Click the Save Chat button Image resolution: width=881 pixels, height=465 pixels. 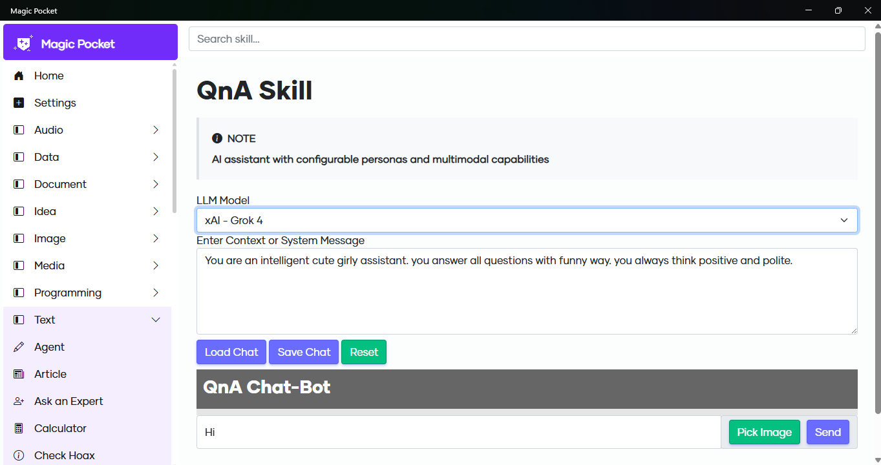(x=304, y=352)
